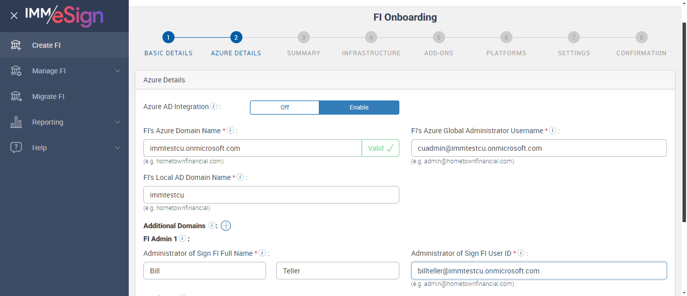This screenshot has width=687, height=296.
Task: Go to step 1 Basic Details
Action: click(168, 38)
